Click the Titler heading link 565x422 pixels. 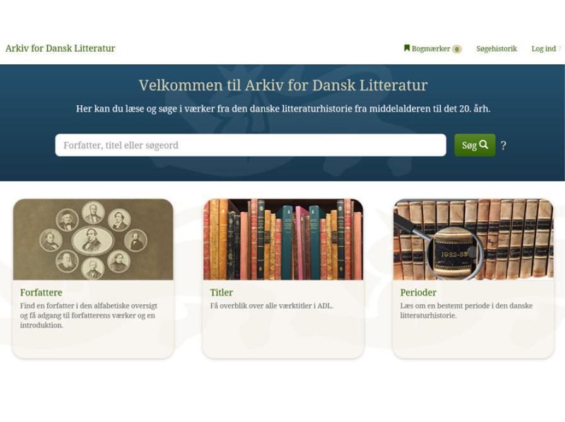click(x=221, y=292)
